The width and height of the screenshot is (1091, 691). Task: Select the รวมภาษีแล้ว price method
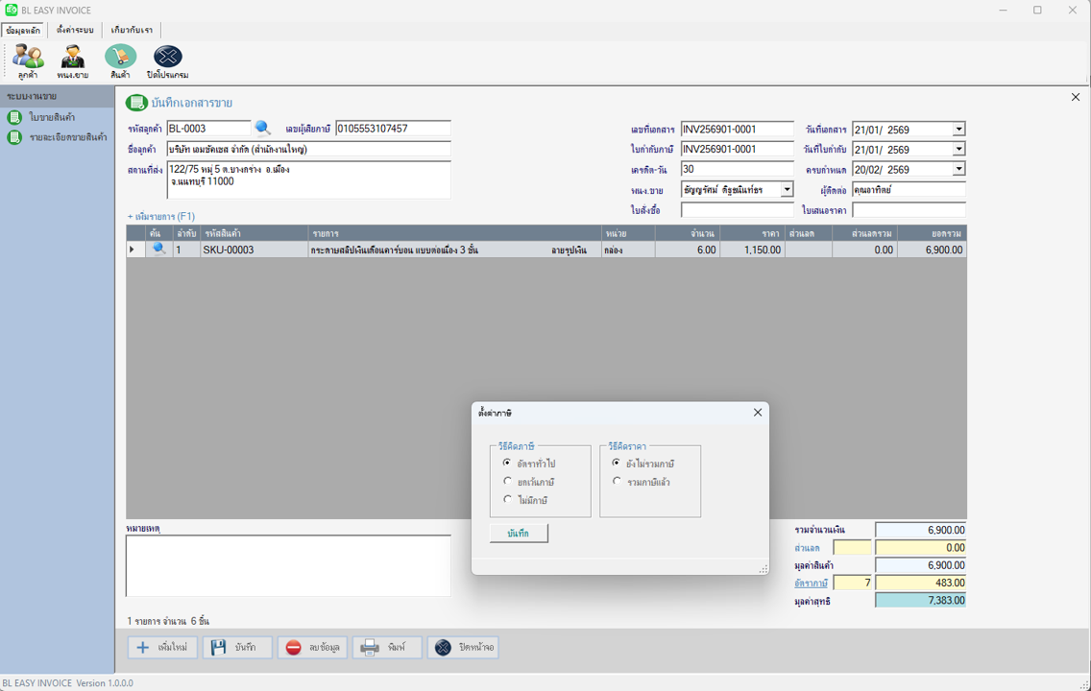pyautogui.click(x=618, y=482)
